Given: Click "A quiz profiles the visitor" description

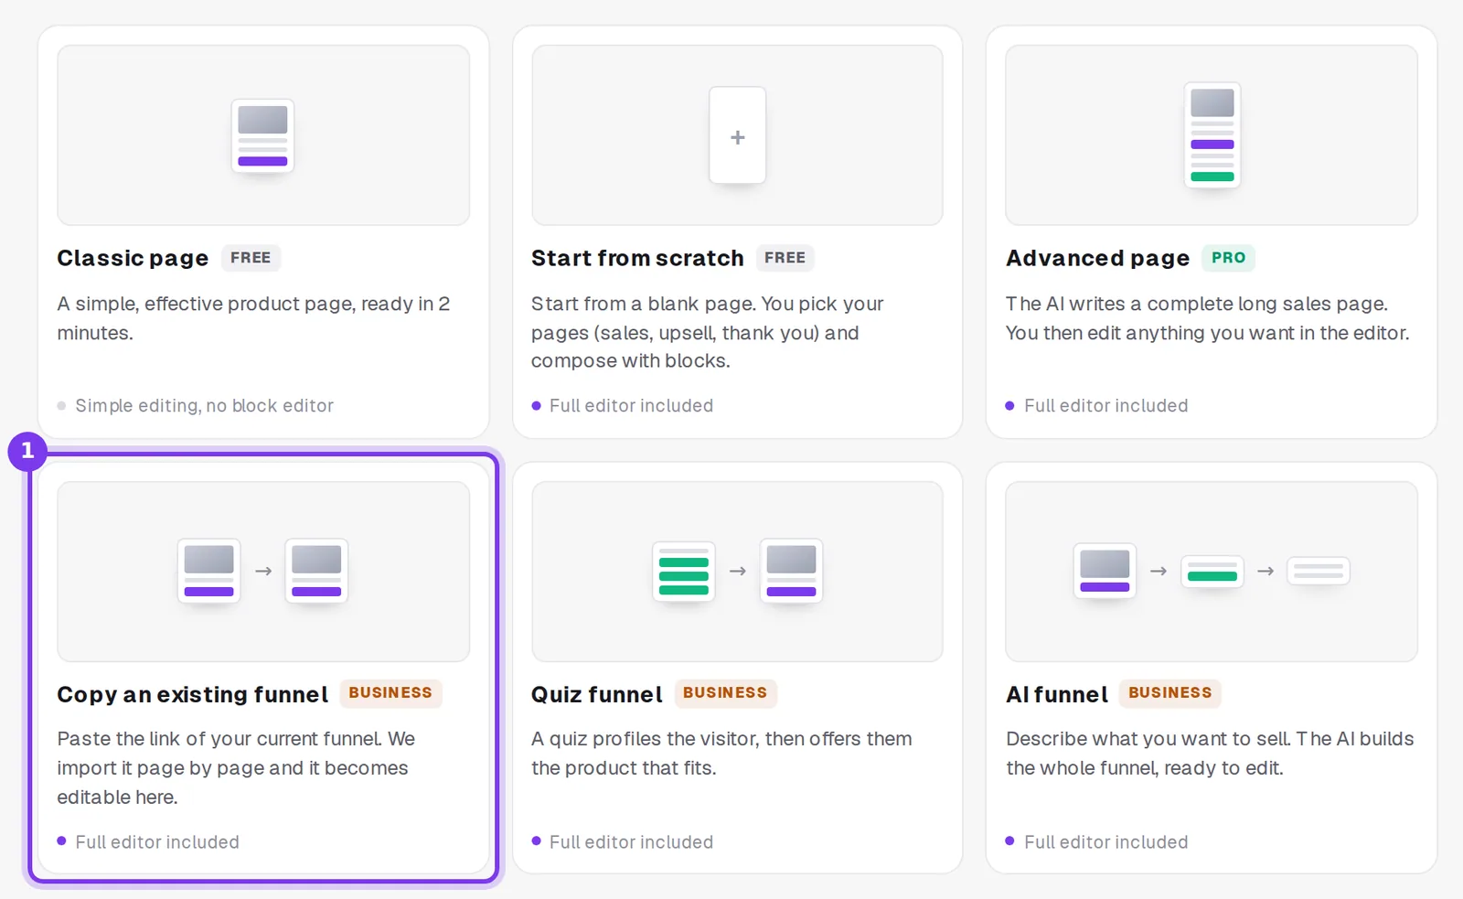Looking at the screenshot, I should click(721, 753).
